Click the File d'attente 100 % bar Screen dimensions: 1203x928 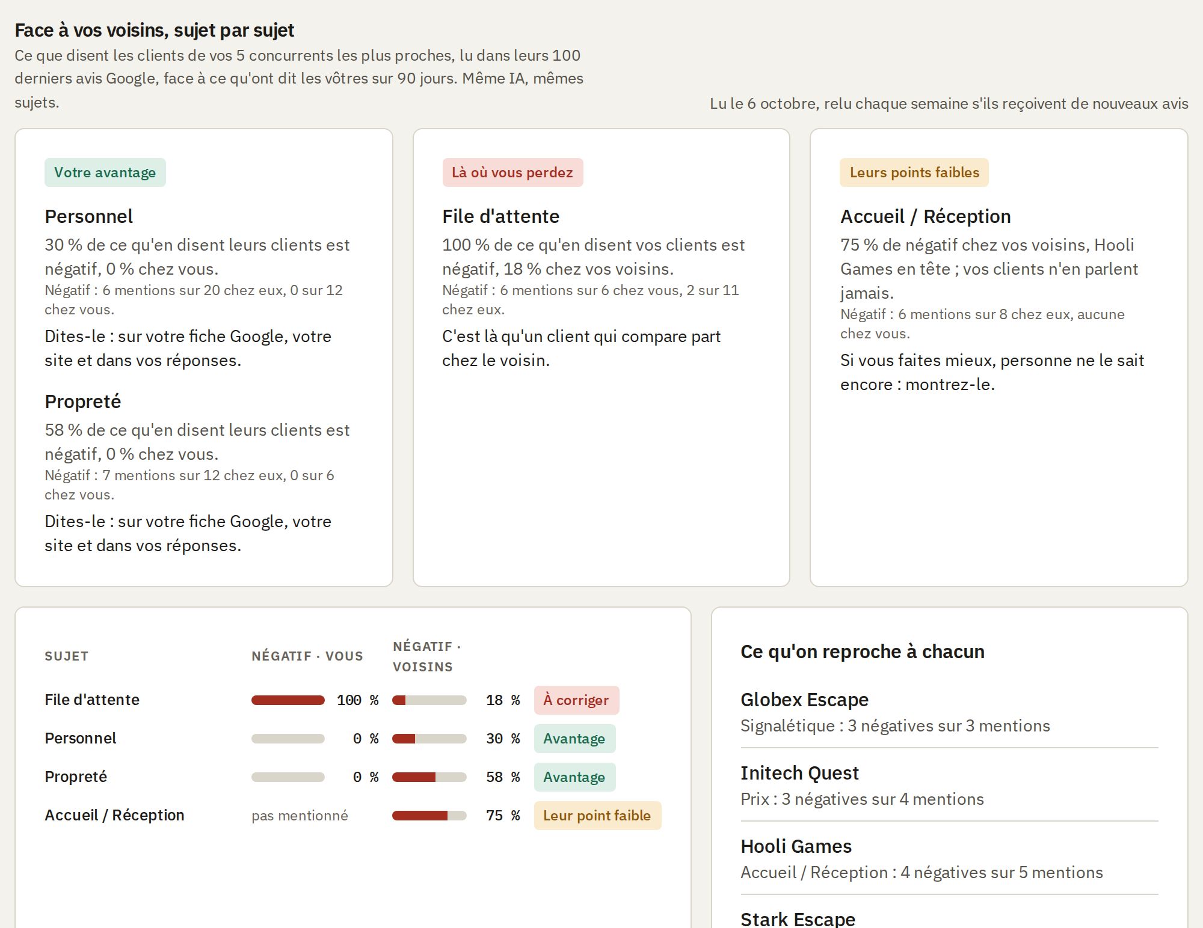coord(288,700)
